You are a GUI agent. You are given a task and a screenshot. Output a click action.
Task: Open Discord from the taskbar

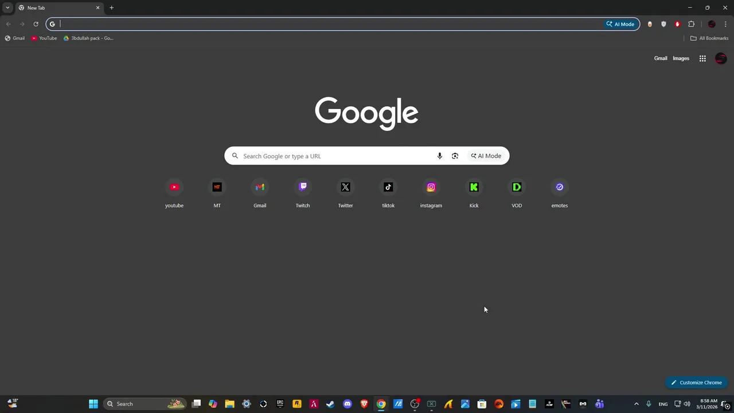pos(347,404)
